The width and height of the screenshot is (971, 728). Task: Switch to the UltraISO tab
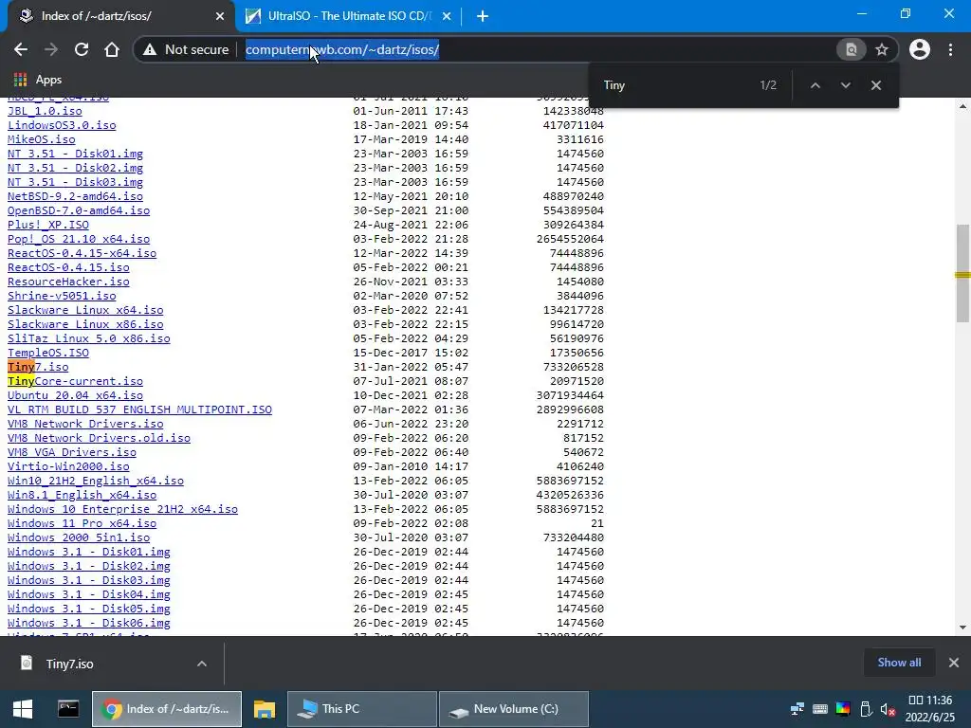click(348, 16)
